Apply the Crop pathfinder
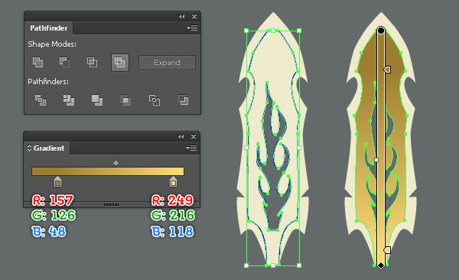 (x=125, y=100)
